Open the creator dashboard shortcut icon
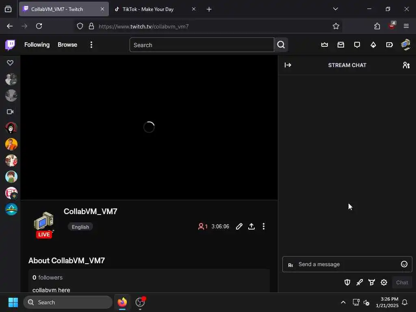 [390, 45]
